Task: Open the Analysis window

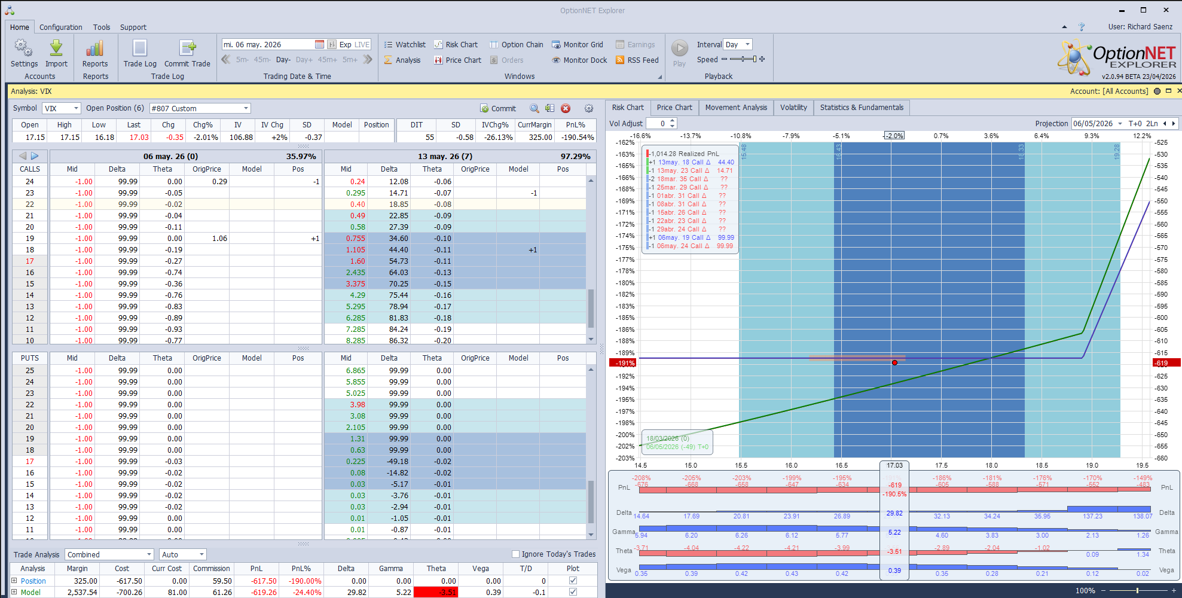Action: [x=402, y=60]
